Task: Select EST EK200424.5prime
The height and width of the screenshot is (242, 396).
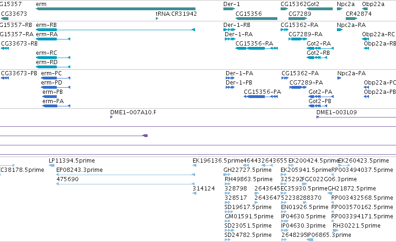Action: click(x=291, y=165)
